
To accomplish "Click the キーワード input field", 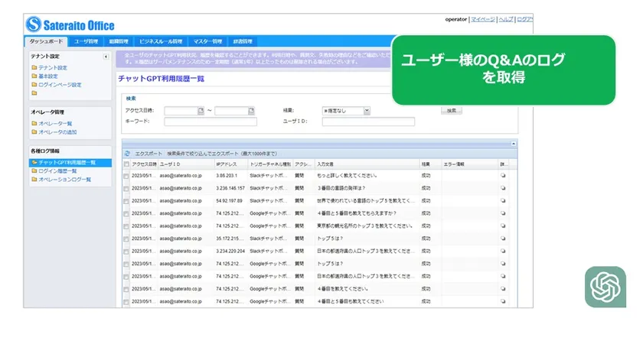I will [211, 122].
